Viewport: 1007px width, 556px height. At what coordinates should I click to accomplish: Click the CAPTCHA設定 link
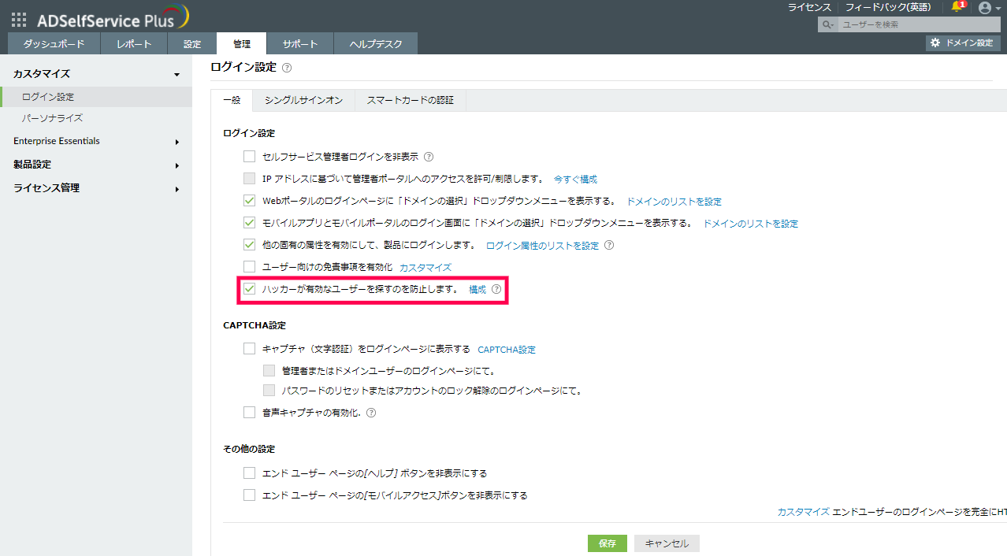(507, 349)
